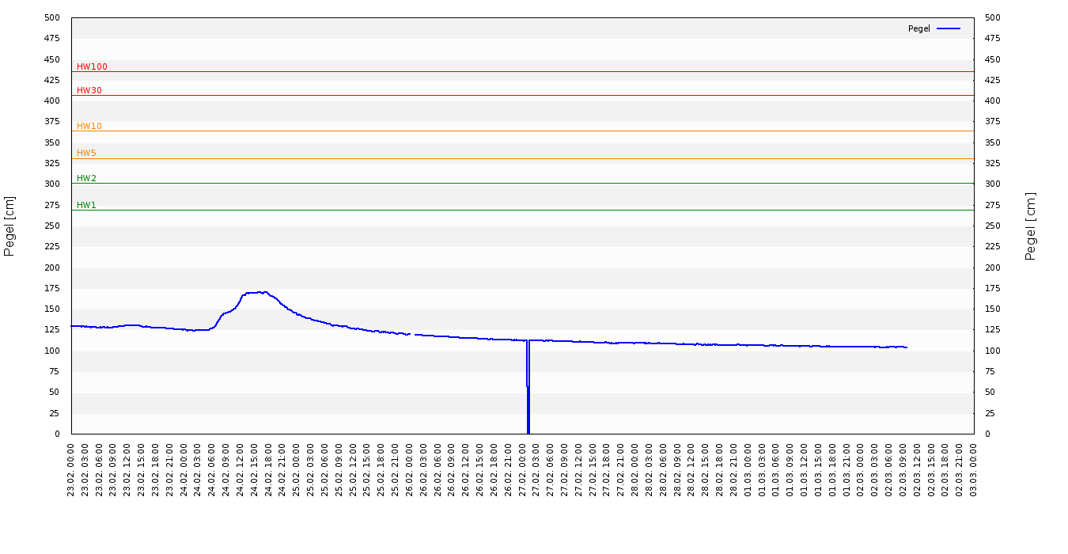Select the green HW1 label

tap(86, 206)
